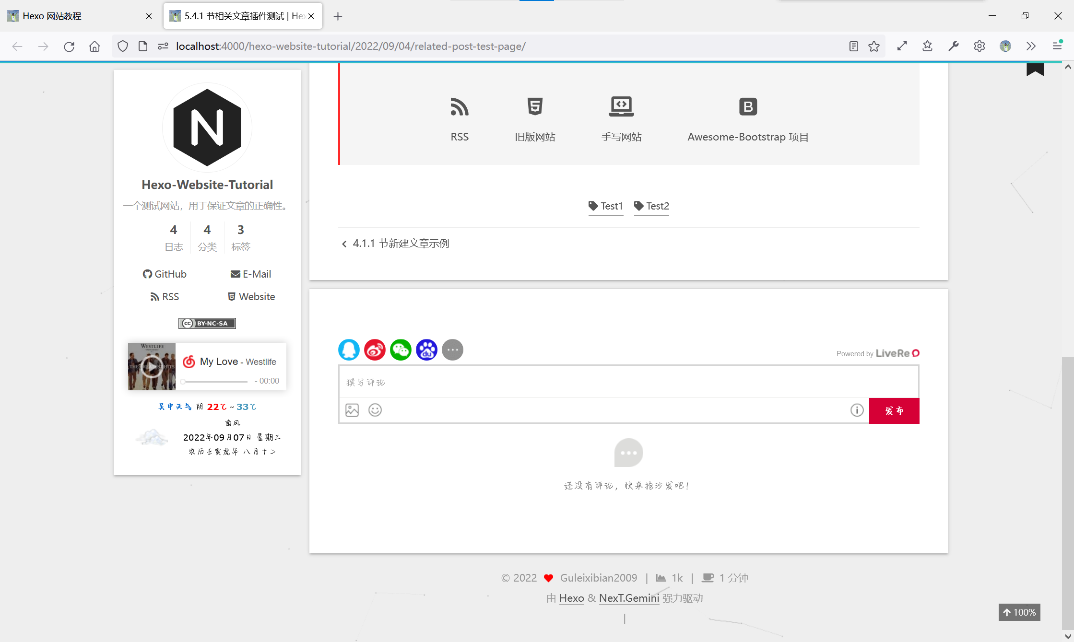Click the RSS icon in post body
The width and height of the screenshot is (1074, 642).
[x=459, y=107]
